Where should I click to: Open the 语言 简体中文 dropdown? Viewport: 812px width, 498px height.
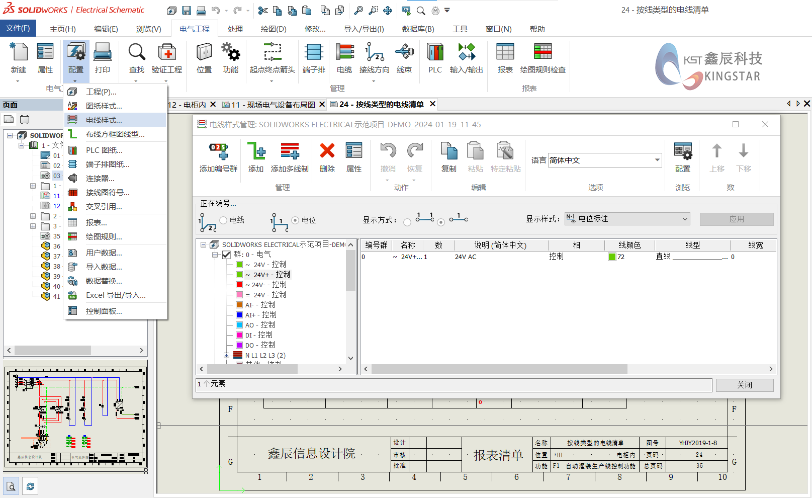(604, 160)
